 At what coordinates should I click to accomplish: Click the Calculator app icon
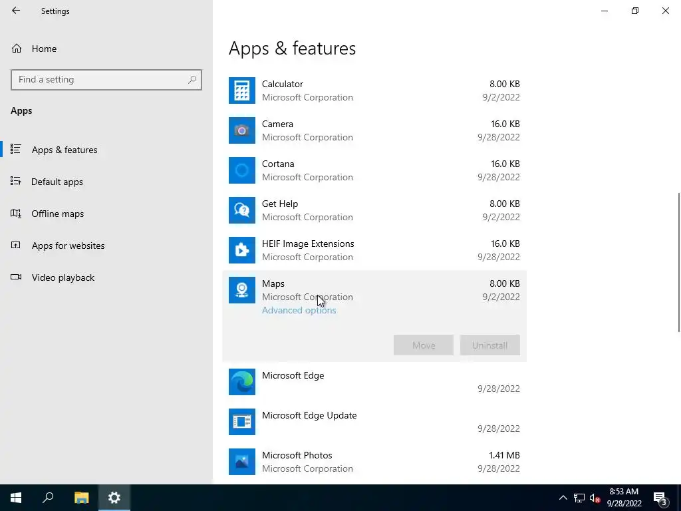pos(242,90)
